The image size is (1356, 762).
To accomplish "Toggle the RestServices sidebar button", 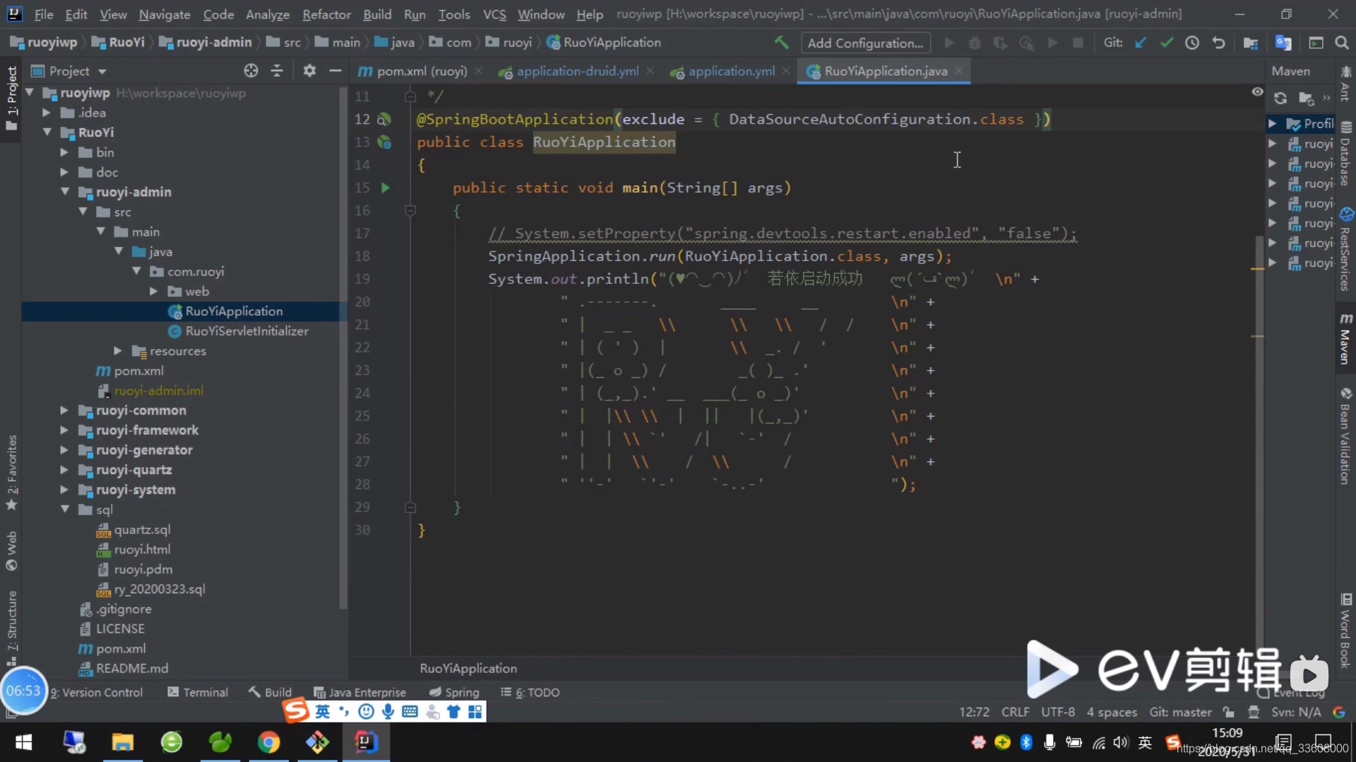I will [x=1346, y=249].
